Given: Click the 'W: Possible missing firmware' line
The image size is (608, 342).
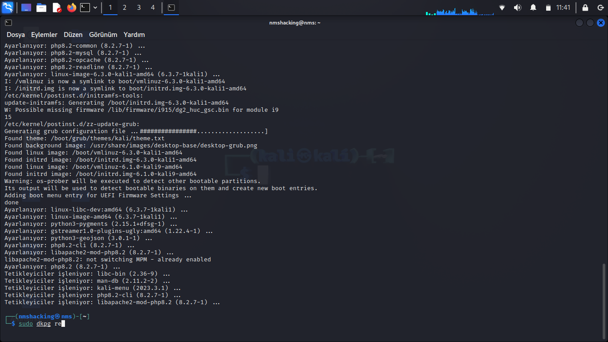Looking at the screenshot, I should tap(142, 110).
